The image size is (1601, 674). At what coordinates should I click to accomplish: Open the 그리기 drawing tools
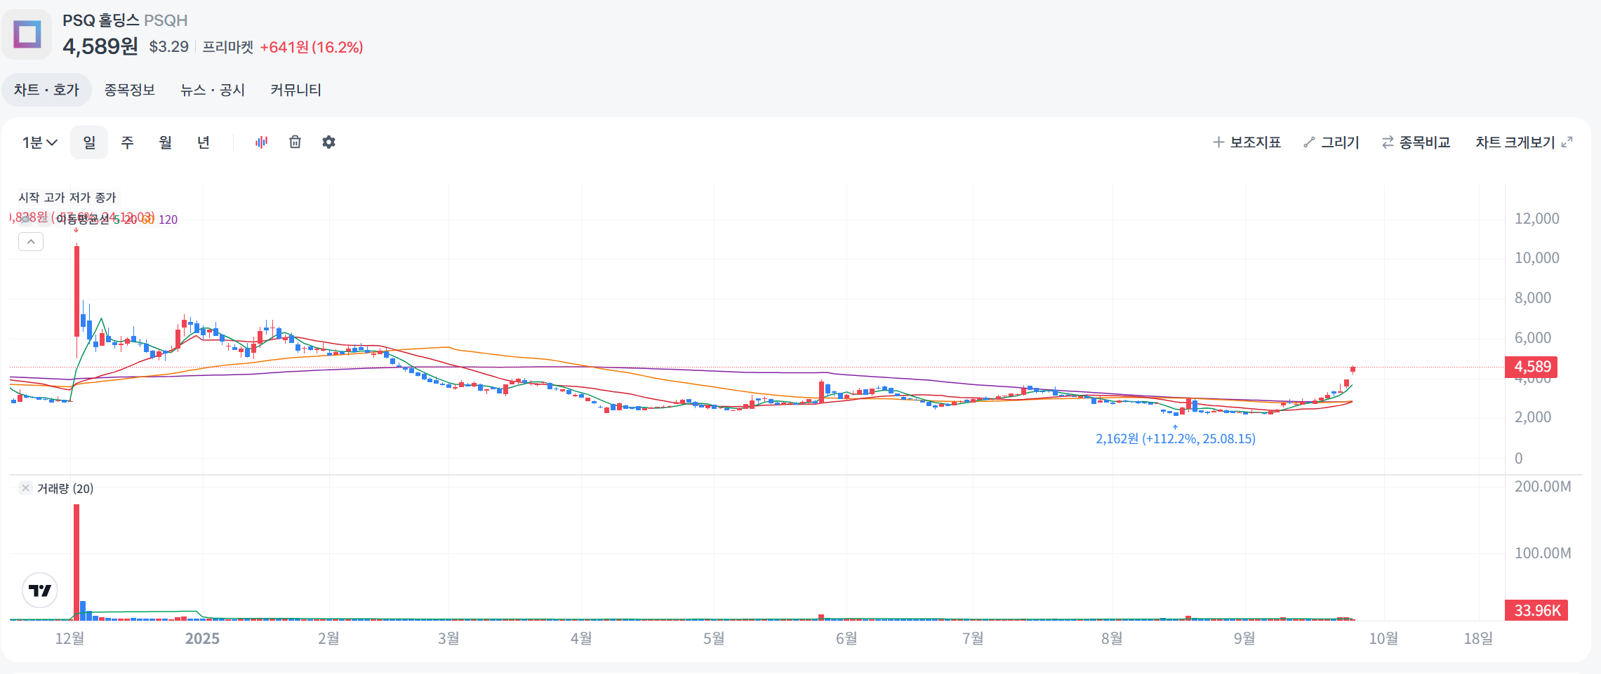pos(1331,142)
